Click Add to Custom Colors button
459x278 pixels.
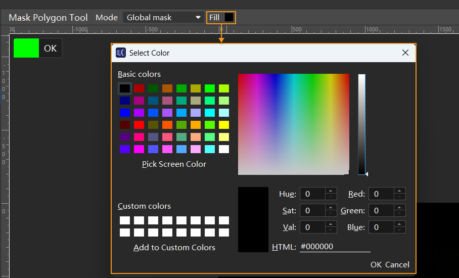(174, 247)
